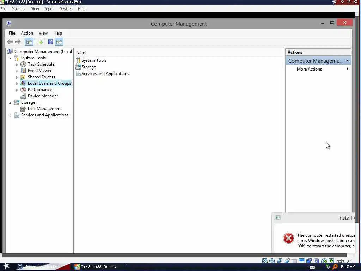Click the Forward arrow in toolbar
Viewport: 361px width, 271px height.
click(18, 42)
